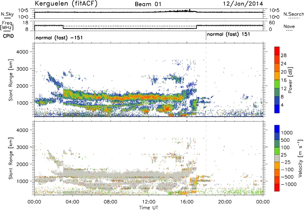Pick the grey segment of velocity color bar

click(277, 158)
